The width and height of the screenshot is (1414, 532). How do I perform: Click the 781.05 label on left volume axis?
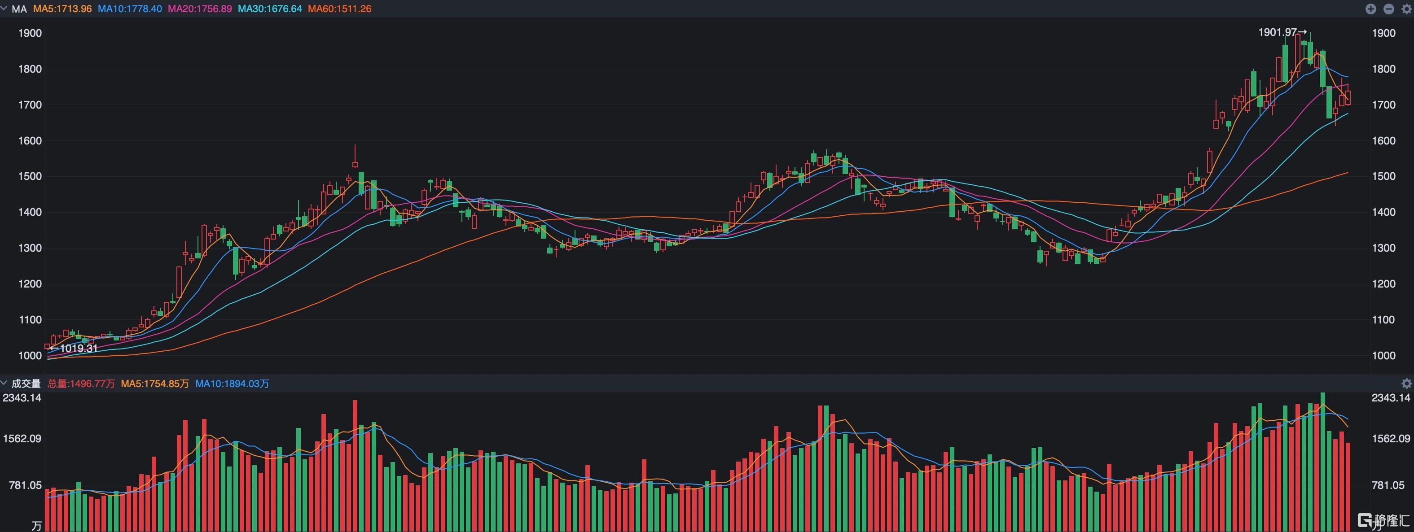[25, 485]
